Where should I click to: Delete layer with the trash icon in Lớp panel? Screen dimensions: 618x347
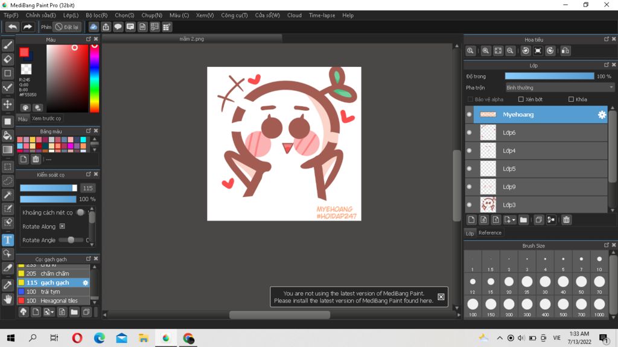(x=566, y=220)
